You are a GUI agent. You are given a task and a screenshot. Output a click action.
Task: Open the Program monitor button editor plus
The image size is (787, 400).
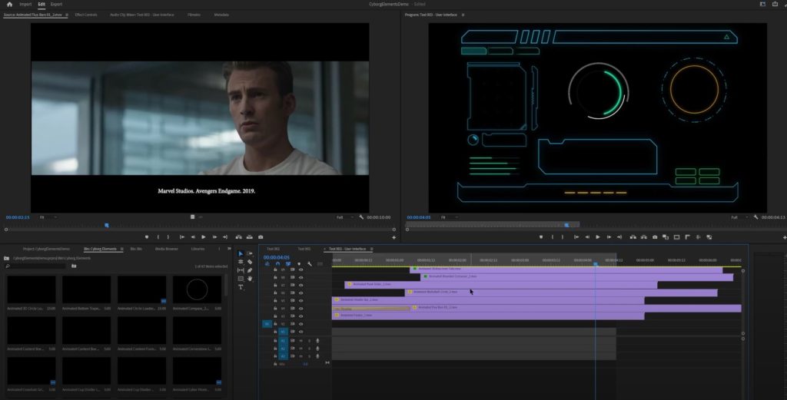[785, 237]
